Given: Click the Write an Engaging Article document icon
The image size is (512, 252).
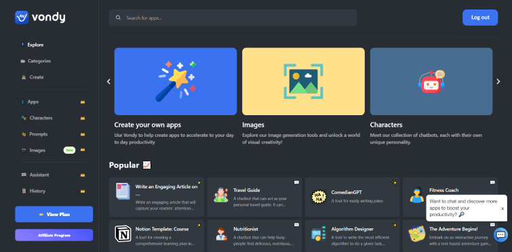Looking at the screenshot, I should (x=123, y=191).
